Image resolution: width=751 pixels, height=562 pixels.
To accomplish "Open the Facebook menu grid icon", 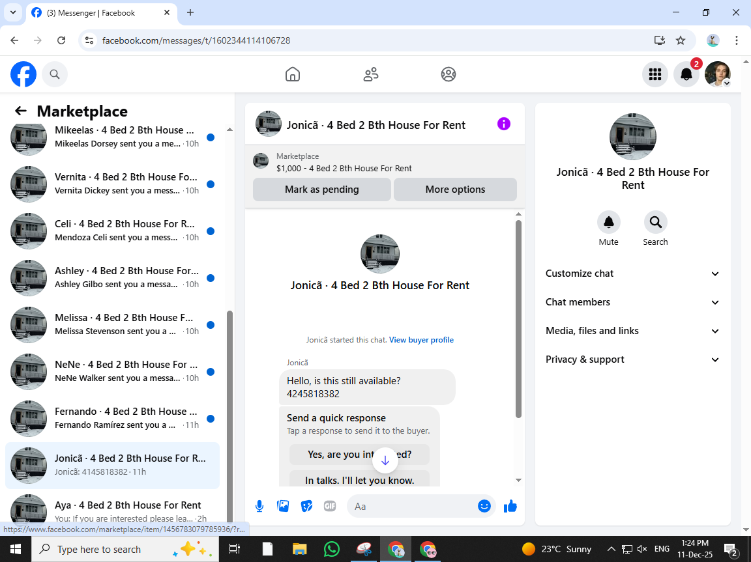I will (655, 74).
